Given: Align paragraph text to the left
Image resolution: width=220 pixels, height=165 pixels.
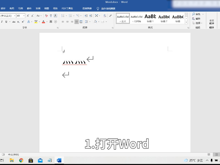Looking at the screenshot, I should point(63,22).
